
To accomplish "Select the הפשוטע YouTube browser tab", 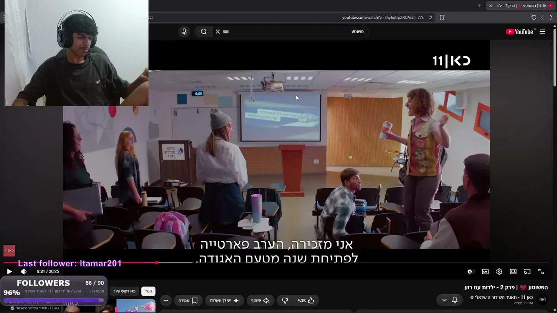I will pyautogui.click(x=521, y=6).
